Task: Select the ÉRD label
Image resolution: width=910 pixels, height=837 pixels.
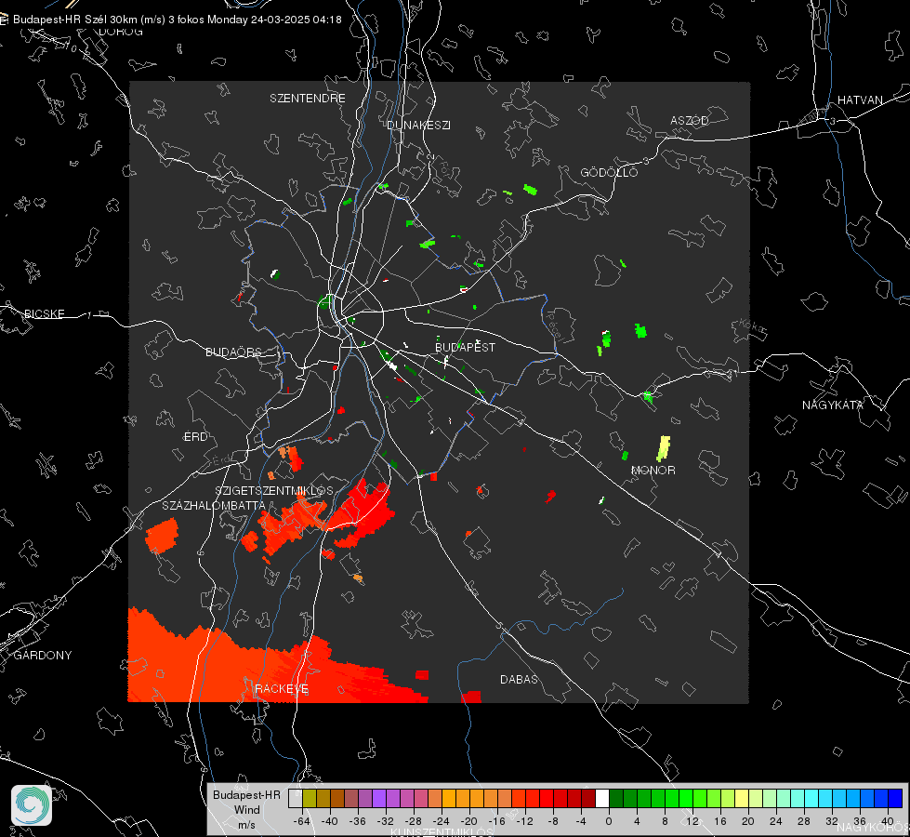Action: click(195, 437)
